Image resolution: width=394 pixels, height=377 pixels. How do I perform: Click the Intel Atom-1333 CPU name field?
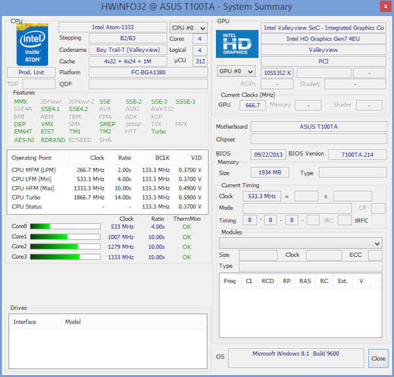pos(112,27)
